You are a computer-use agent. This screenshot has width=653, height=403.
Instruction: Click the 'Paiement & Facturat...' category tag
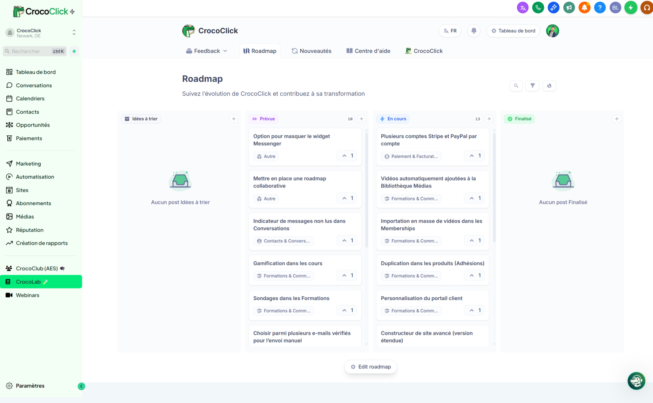pyautogui.click(x=411, y=157)
